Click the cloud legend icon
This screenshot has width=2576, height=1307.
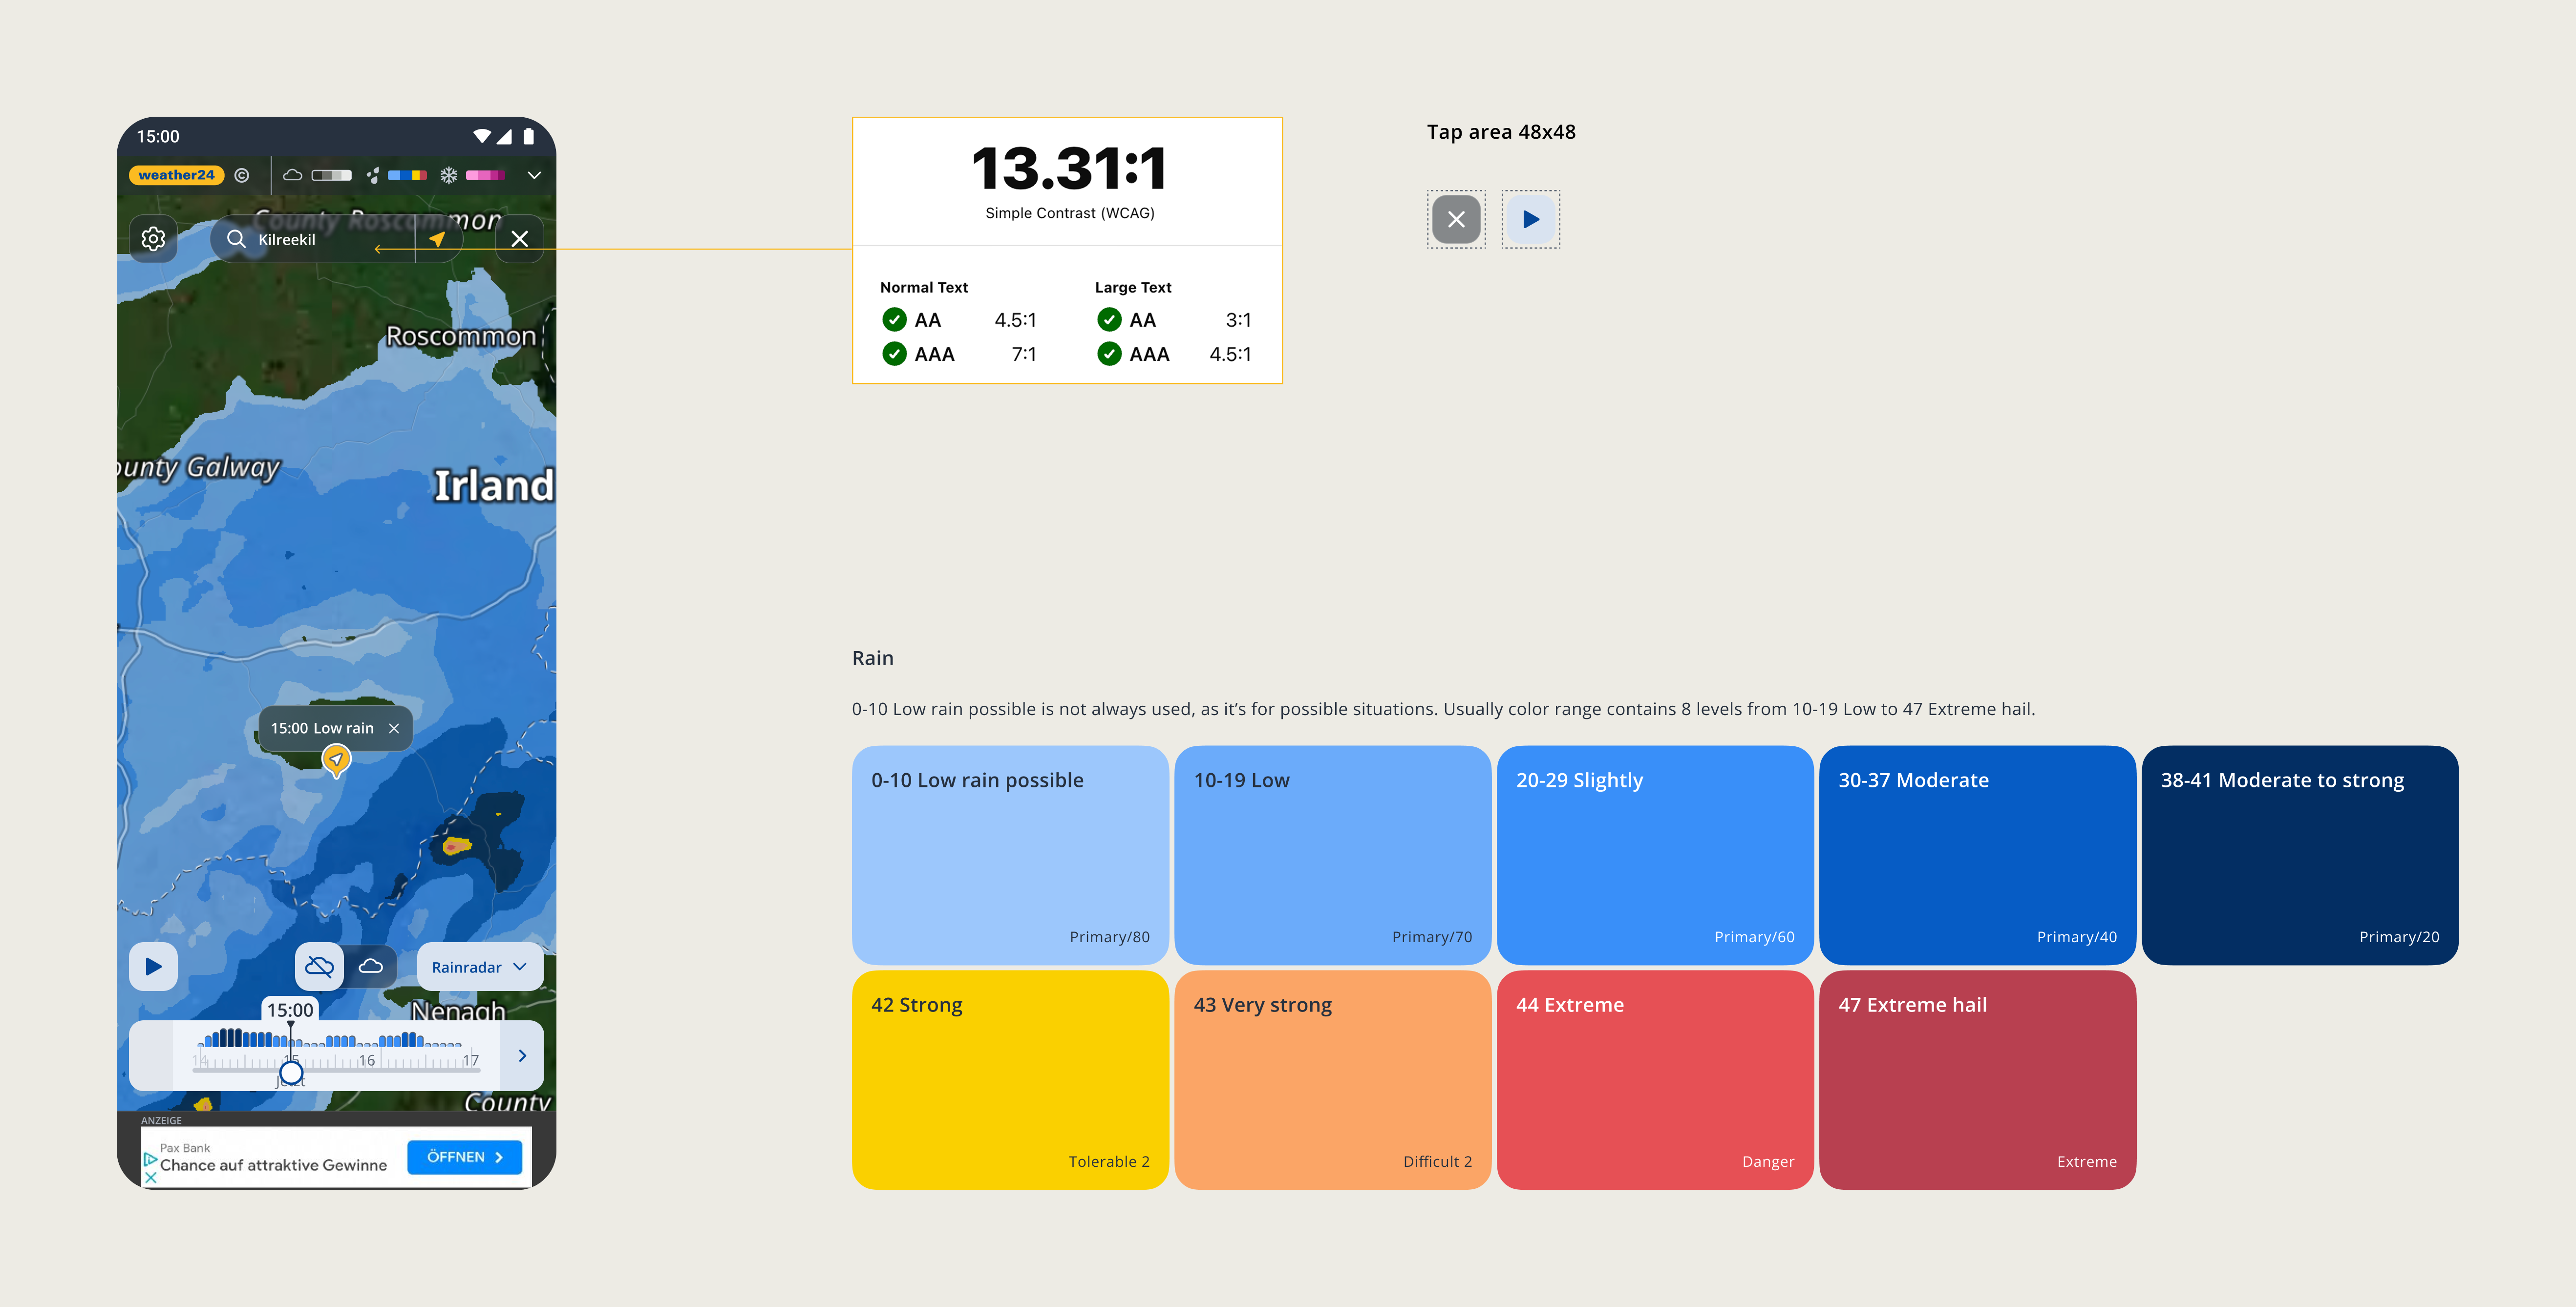point(293,175)
